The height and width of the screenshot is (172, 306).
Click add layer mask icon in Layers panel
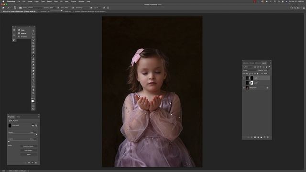[255, 137]
